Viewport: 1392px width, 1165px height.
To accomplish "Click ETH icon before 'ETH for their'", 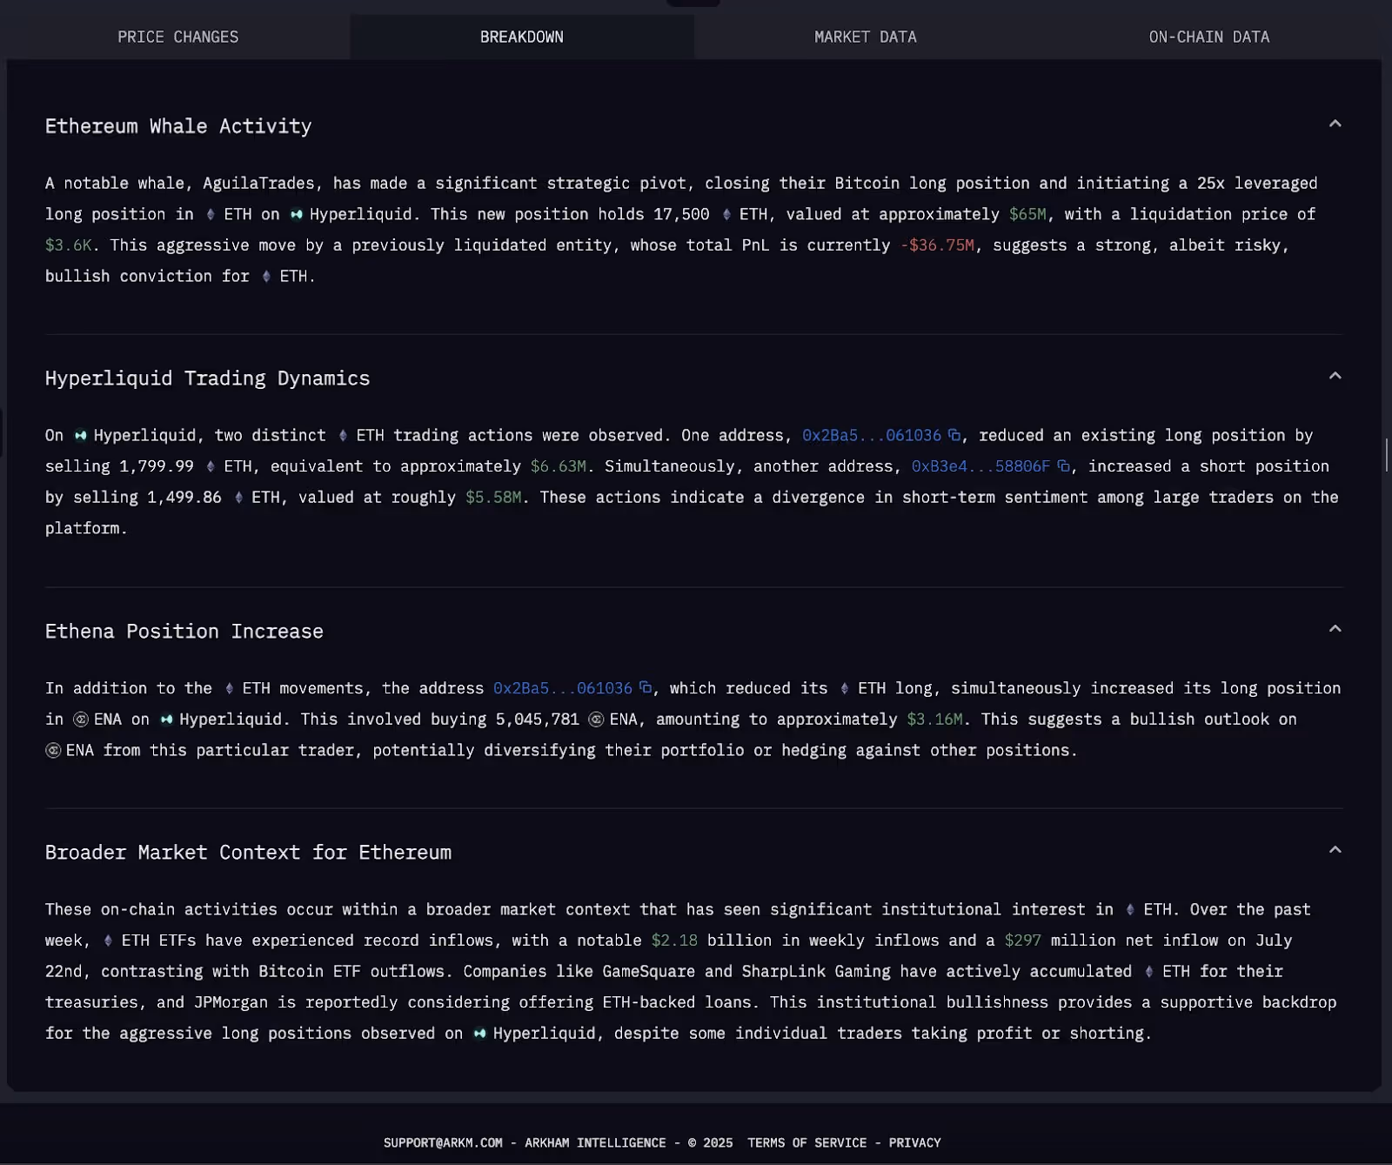I will click(1149, 971).
